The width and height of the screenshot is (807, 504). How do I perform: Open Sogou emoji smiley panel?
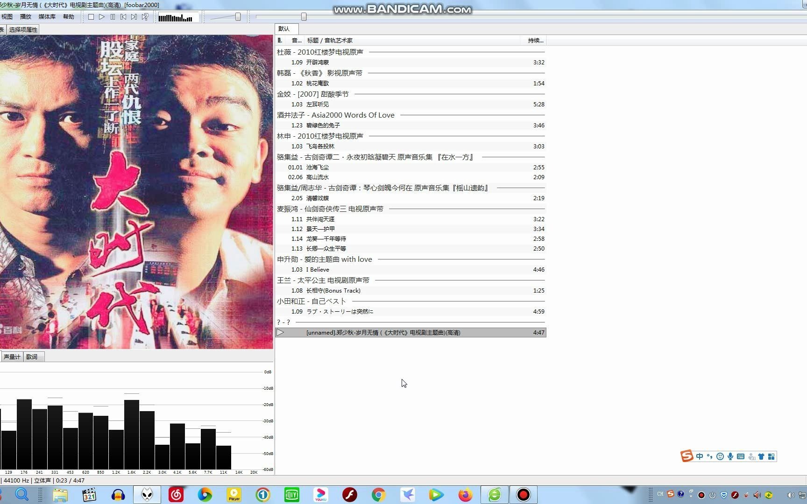pos(720,456)
